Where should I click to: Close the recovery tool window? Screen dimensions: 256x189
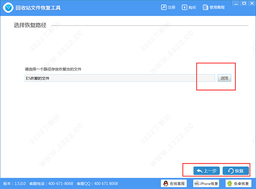pos(252,3)
